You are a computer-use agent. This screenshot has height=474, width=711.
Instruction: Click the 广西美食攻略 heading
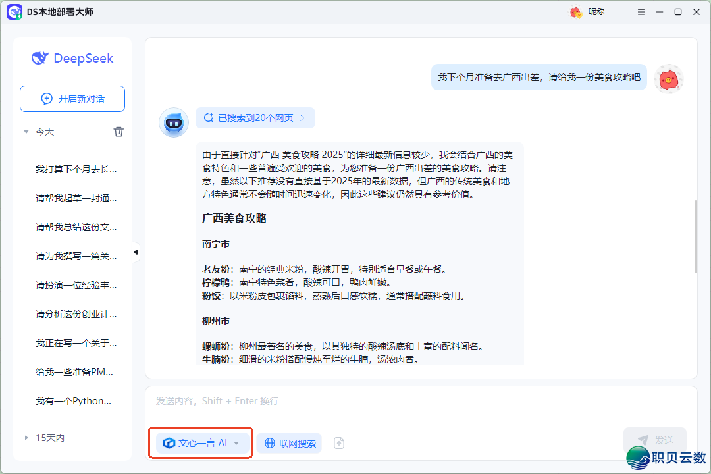click(234, 218)
